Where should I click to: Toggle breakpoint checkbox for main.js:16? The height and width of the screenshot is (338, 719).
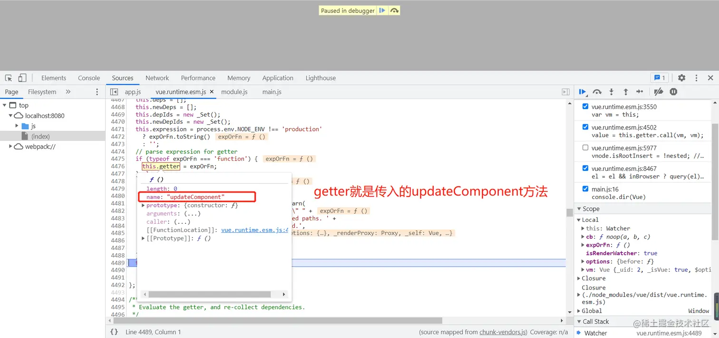tap(585, 189)
